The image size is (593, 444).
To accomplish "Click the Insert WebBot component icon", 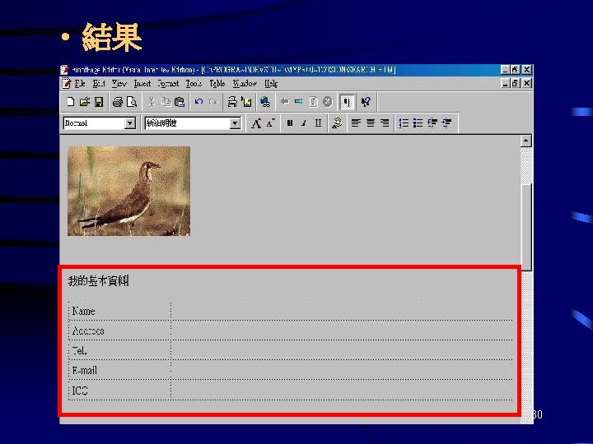I will [232, 102].
